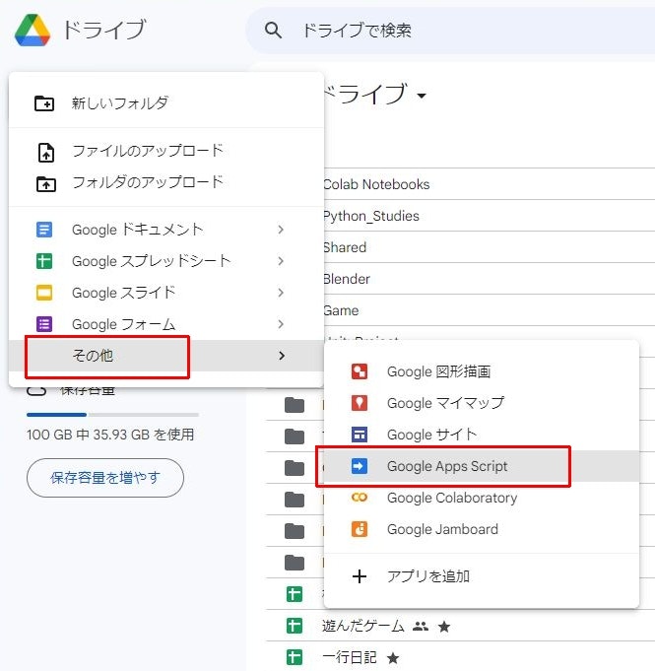Select Google サイト
This screenshot has height=671, width=655.
482,435
